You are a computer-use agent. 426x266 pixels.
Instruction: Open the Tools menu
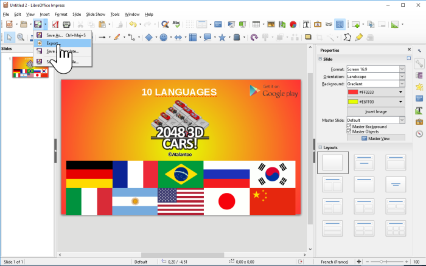115,14
